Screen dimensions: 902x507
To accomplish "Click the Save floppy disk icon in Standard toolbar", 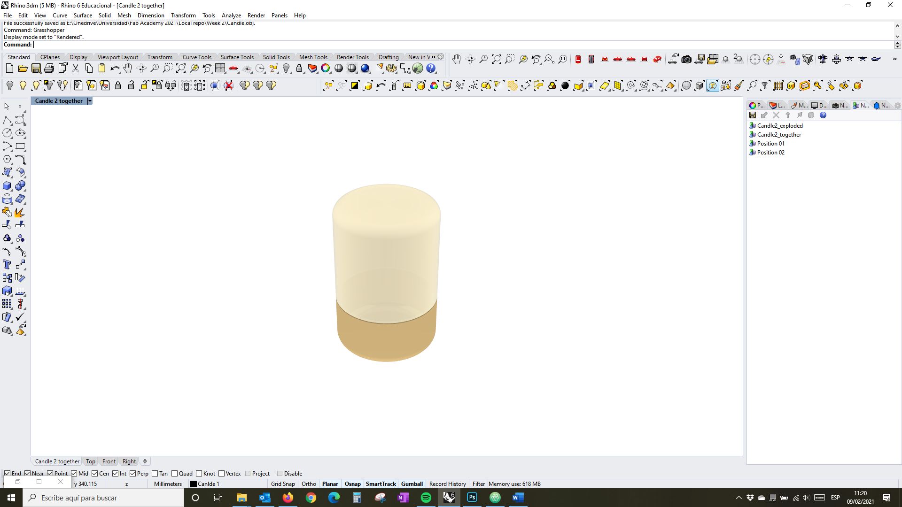I will tap(36, 69).
